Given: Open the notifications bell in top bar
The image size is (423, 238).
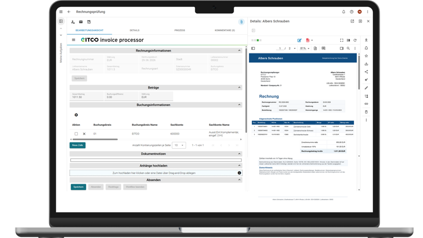Looking at the screenshot, I should (344, 12).
